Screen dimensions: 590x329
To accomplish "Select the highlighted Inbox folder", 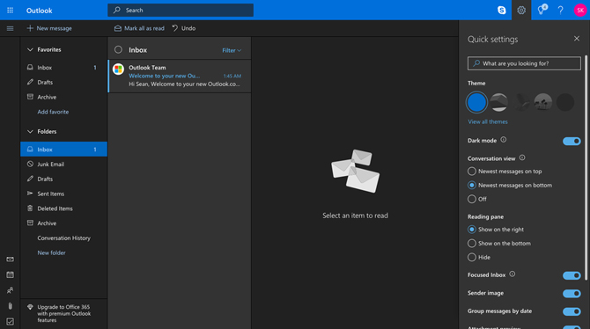I will point(63,150).
